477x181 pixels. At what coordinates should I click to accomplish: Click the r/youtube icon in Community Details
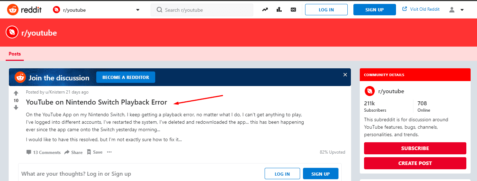tap(370, 91)
